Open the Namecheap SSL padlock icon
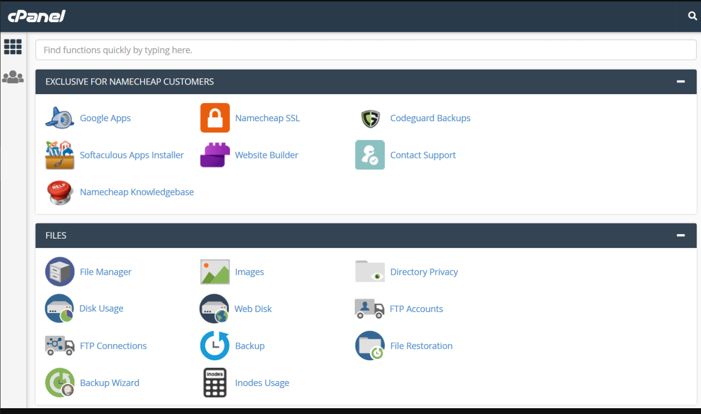 (215, 118)
